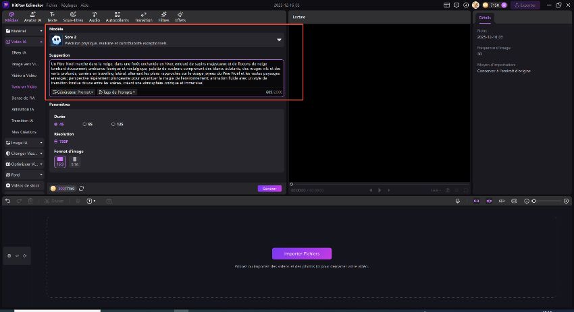The image size is (574, 312).
Task: Click the timeline zoom slider handle
Action: (534, 201)
